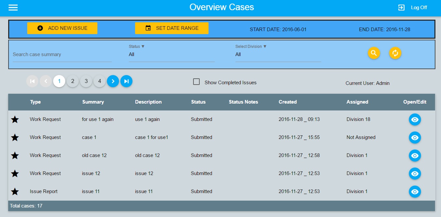Click 'Current User: Admin' text
Viewport: 441px width, 217px height.
tap(368, 83)
